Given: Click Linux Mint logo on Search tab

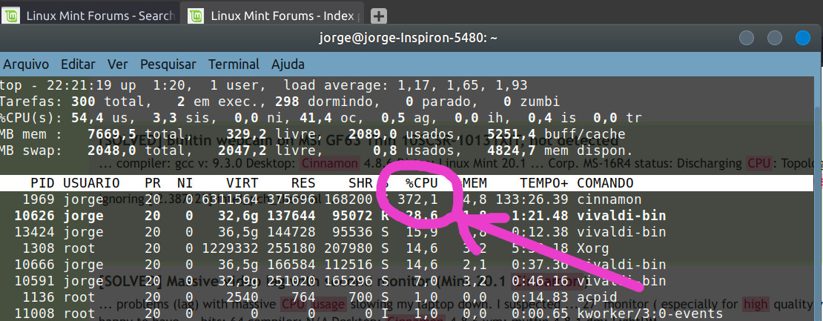Looking at the screenshot, I should coord(12,16).
